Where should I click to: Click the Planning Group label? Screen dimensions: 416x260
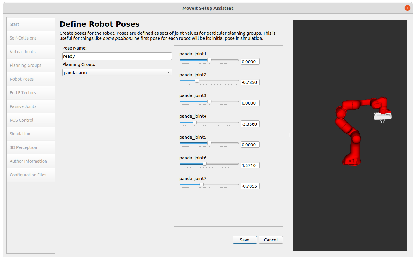pos(79,64)
